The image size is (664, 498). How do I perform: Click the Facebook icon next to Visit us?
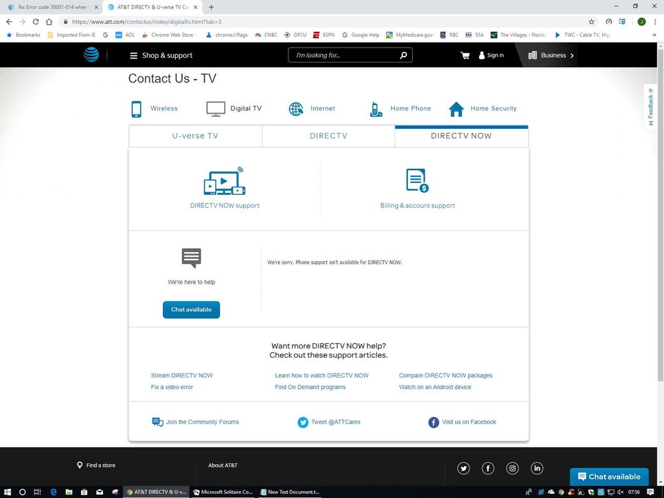point(433,422)
